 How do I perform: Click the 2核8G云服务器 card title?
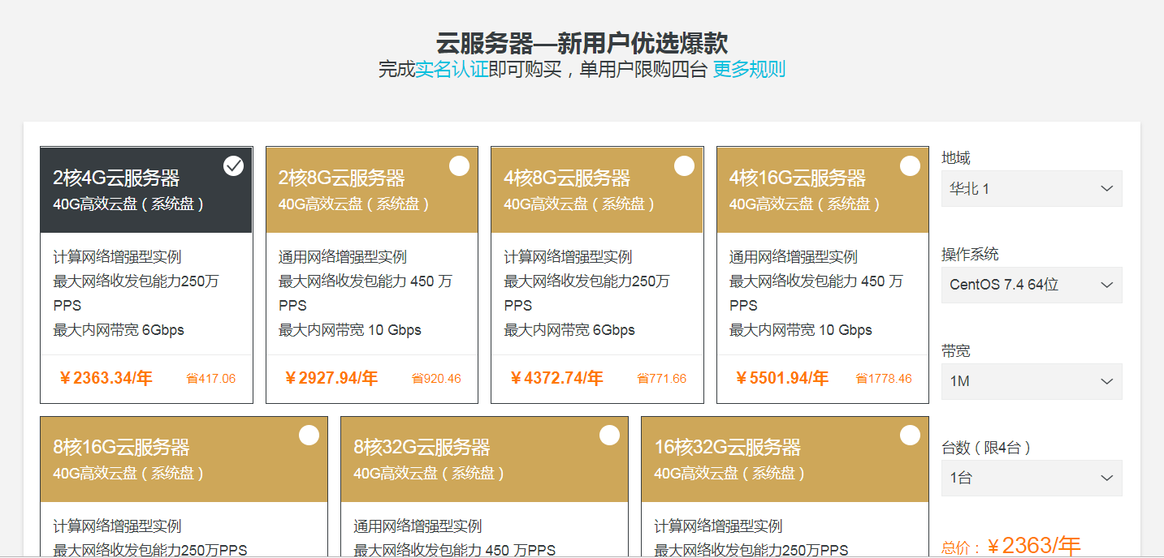(342, 178)
